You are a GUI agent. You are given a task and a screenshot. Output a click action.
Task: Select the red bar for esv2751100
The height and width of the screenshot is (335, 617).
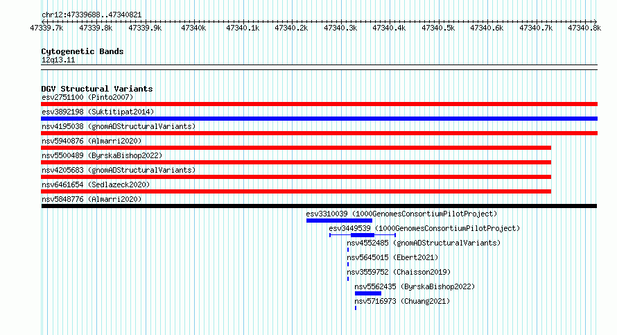point(319,104)
